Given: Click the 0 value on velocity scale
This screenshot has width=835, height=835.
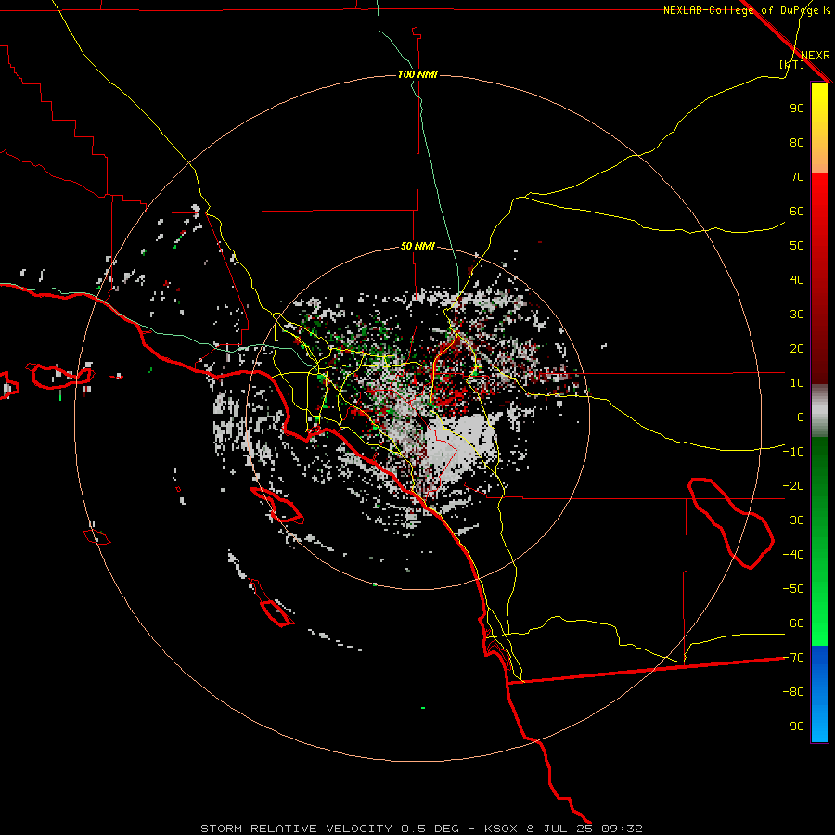Looking at the screenshot, I should pos(801,417).
